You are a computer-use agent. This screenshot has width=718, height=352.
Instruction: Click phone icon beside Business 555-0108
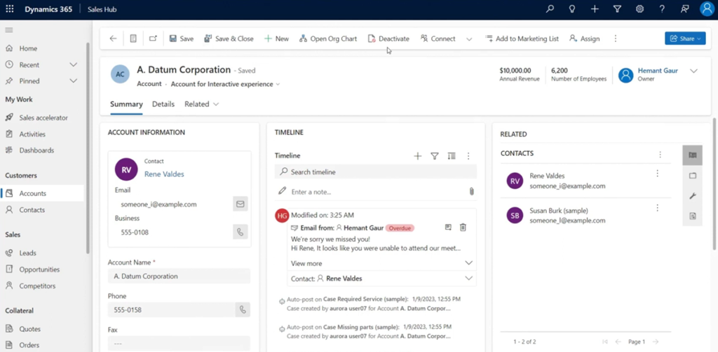click(241, 232)
